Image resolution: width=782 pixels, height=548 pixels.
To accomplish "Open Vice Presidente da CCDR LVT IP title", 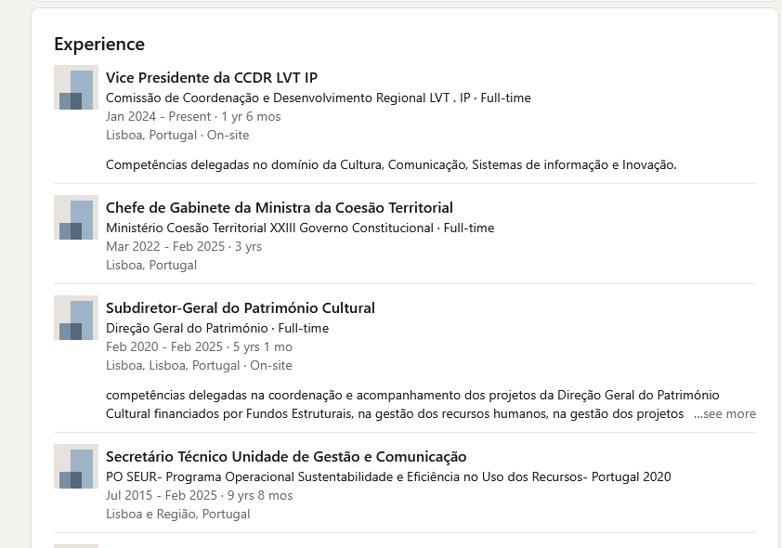I will 212,78.
